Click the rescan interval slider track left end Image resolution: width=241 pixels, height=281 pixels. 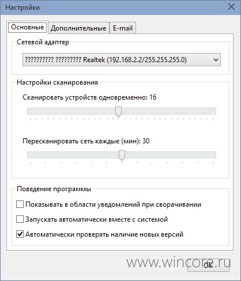(31, 155)
